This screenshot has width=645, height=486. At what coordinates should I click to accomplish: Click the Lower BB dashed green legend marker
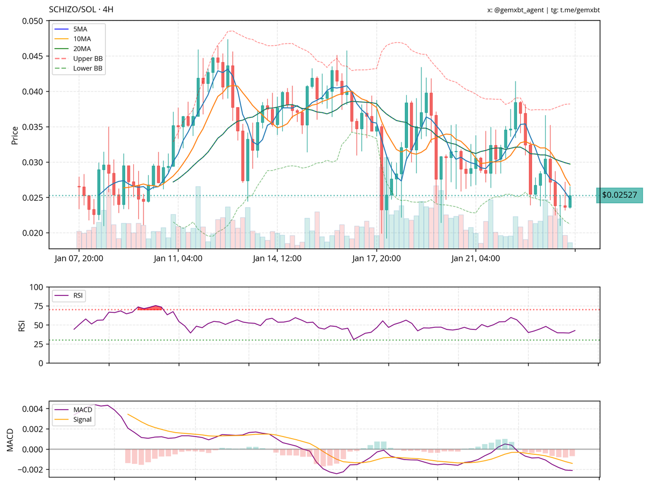pyautogui.click(x=61, y=68)
